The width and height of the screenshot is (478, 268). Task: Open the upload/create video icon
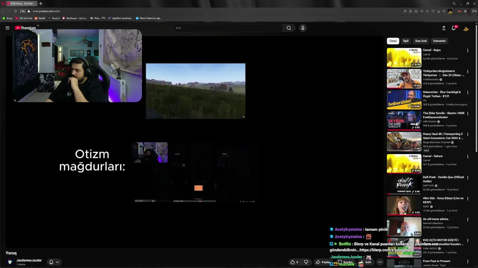444,28
